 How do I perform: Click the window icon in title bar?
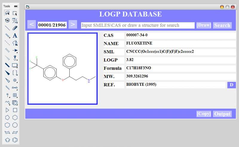coord(27,7)
